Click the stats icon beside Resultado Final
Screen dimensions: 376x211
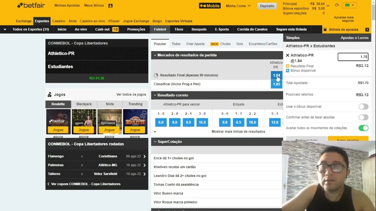156,75
